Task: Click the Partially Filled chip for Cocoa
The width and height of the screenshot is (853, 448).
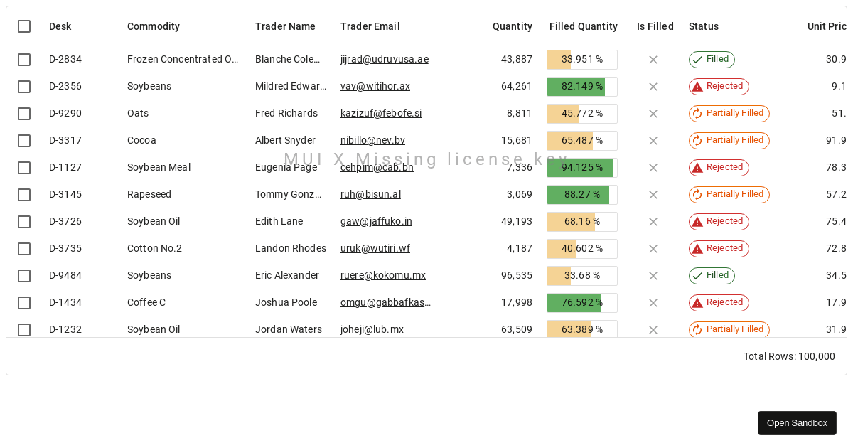Action: point(729,141)
